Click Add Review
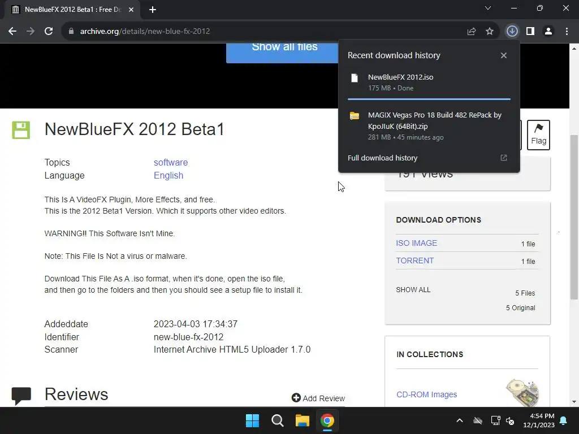Viewport: 579px width, 434px height. 318,398
